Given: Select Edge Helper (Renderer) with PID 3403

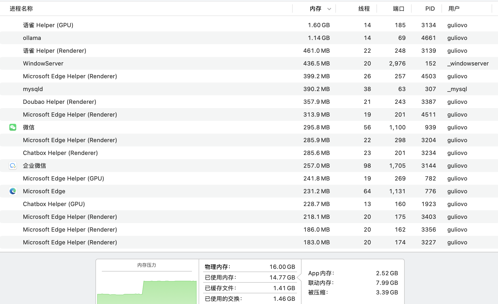Looking at the screenshot, I should (249, 217).
